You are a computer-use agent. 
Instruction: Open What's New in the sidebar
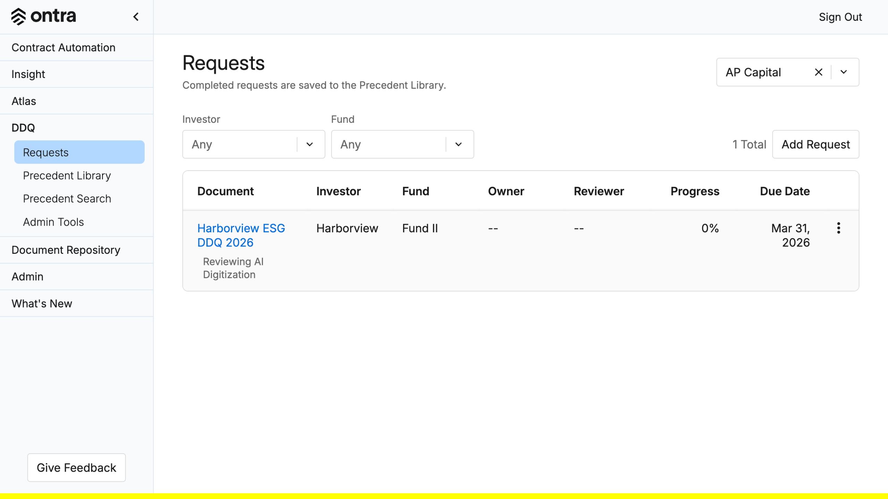(42, 303)
